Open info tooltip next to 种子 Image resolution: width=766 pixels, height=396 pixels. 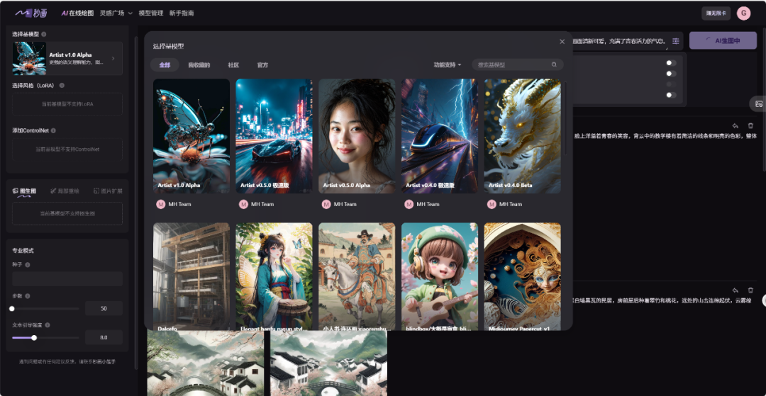coord(28,265)
